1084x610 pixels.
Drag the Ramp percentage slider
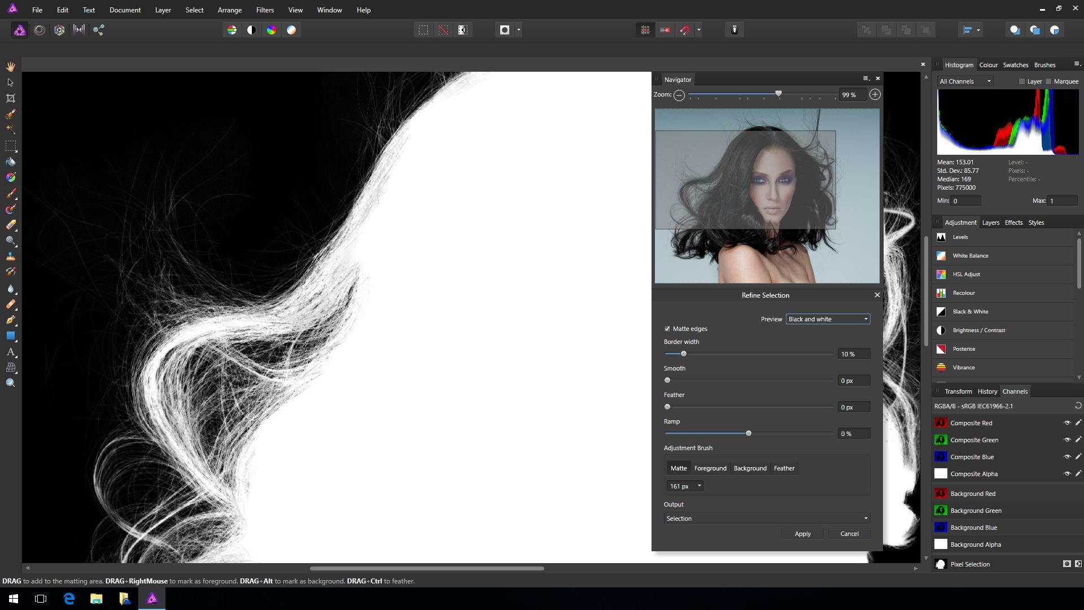coord(748,433)
